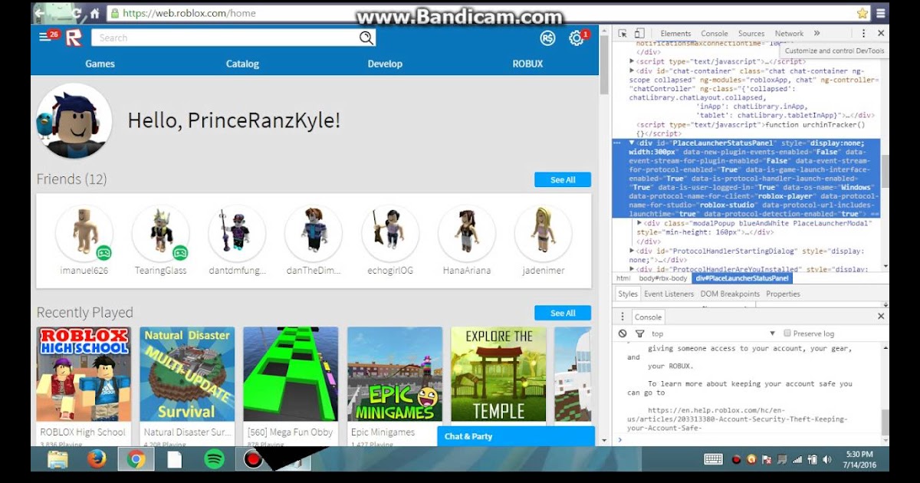Open the Natural Disaster Survival thumbnail
The width and height of the screenshot is (920, 483).
(187, 374)
